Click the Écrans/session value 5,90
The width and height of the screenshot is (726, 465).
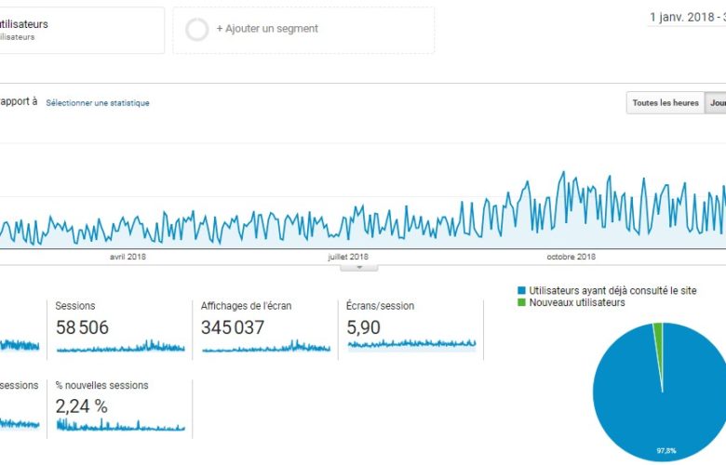[x=363, y=327]
